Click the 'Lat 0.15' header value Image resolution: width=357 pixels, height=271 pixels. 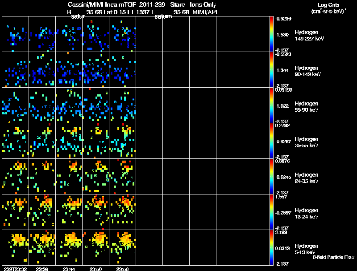[115, 12]
